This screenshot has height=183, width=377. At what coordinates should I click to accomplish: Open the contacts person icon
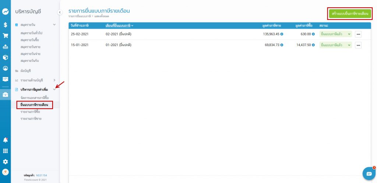pos(5,68)
